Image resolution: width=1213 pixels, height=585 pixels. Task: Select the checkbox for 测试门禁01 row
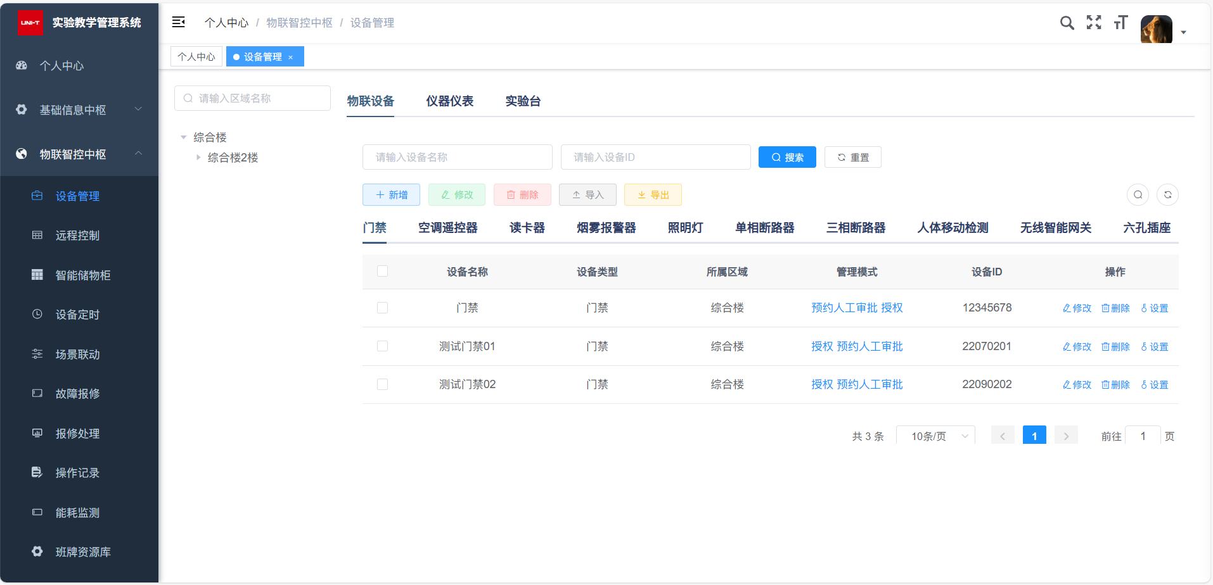click(x=382, y=346)
